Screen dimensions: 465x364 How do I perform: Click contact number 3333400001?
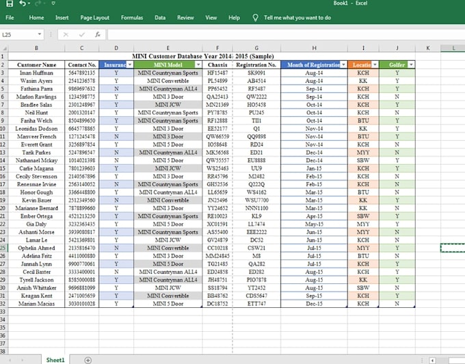[x=82, y=272]
